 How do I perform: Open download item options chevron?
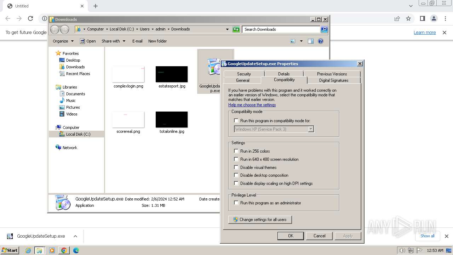(75, 236)
